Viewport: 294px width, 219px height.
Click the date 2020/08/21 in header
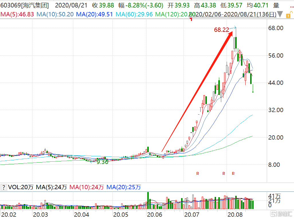pyautogui.click(x=71, y=5)
